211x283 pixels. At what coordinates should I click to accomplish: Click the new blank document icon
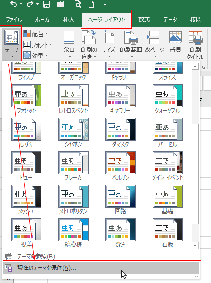coord(91,4)
